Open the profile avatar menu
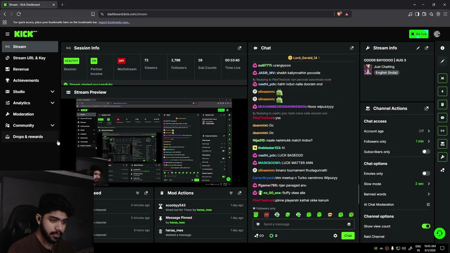Viewport: 450px width, 253px height. 437,34
